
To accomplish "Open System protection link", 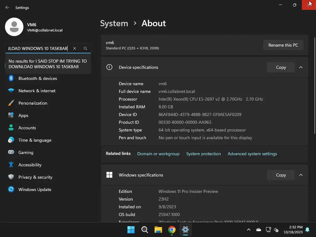I will pyautogui.click(x=204, y=154).
